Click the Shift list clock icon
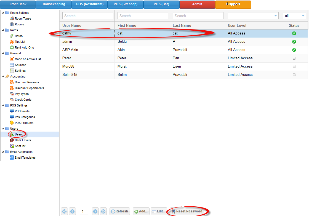The image size is (309, 216). coord(12,146)
